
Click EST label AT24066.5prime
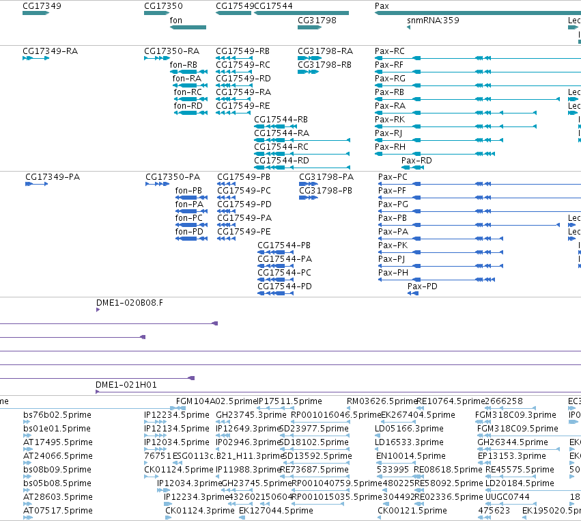coord(58,455)
